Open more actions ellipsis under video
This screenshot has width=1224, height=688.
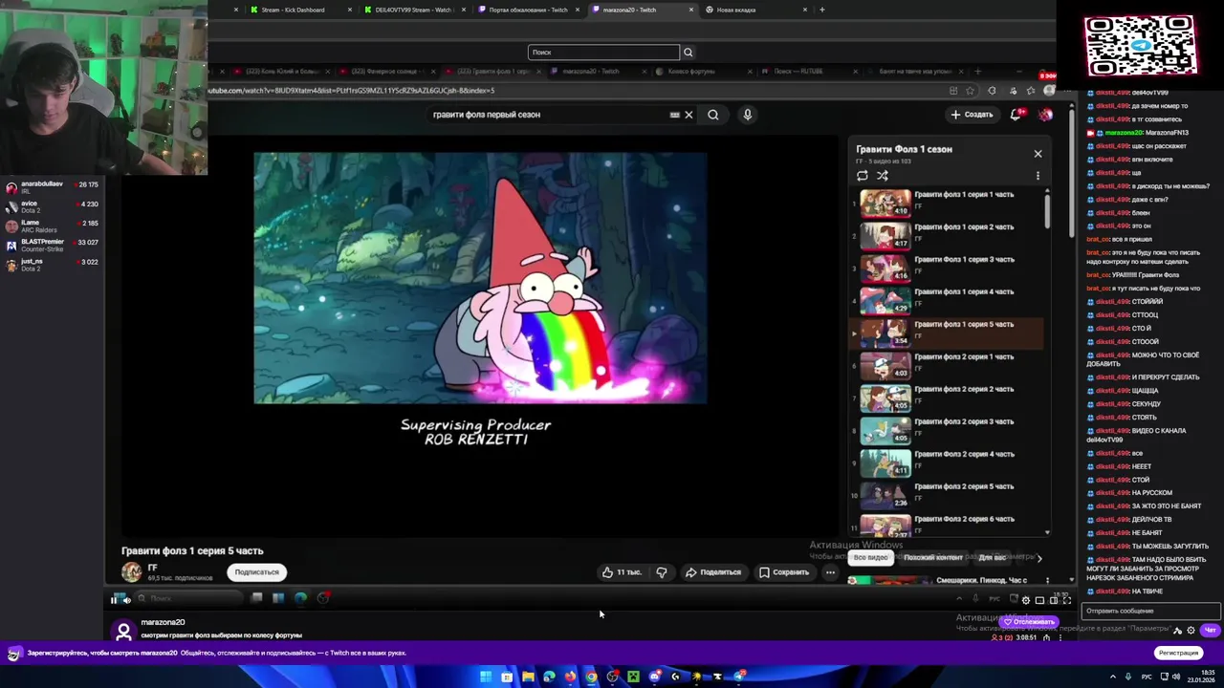coord(830,572)
